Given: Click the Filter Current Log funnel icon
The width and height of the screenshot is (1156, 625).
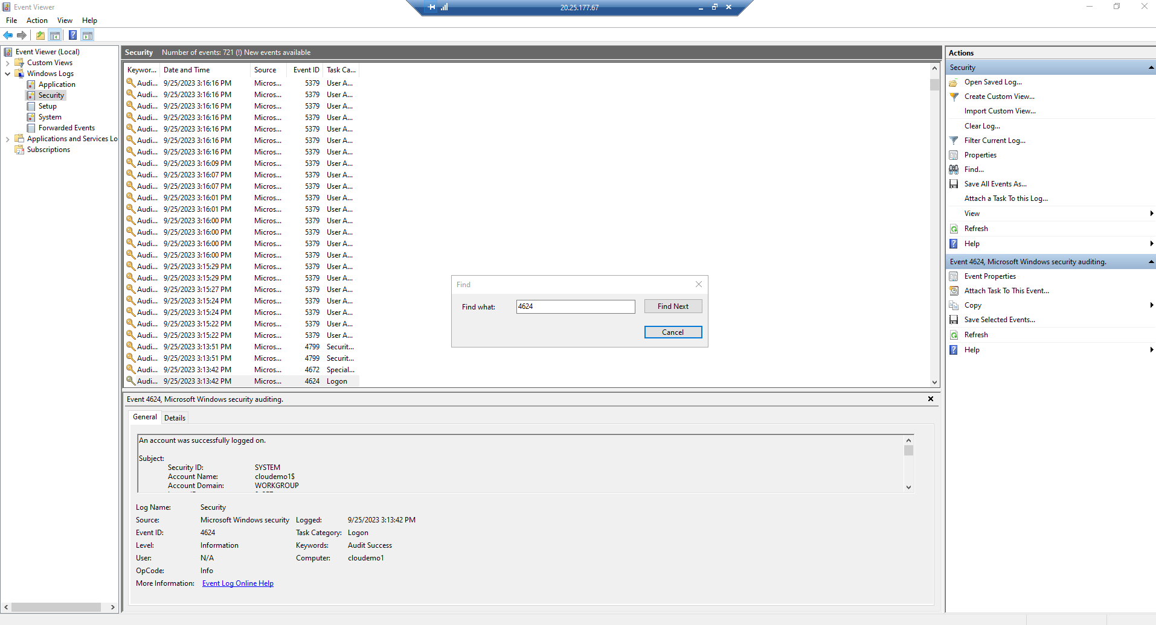Looking at the screenshot, I should [954, 141].
